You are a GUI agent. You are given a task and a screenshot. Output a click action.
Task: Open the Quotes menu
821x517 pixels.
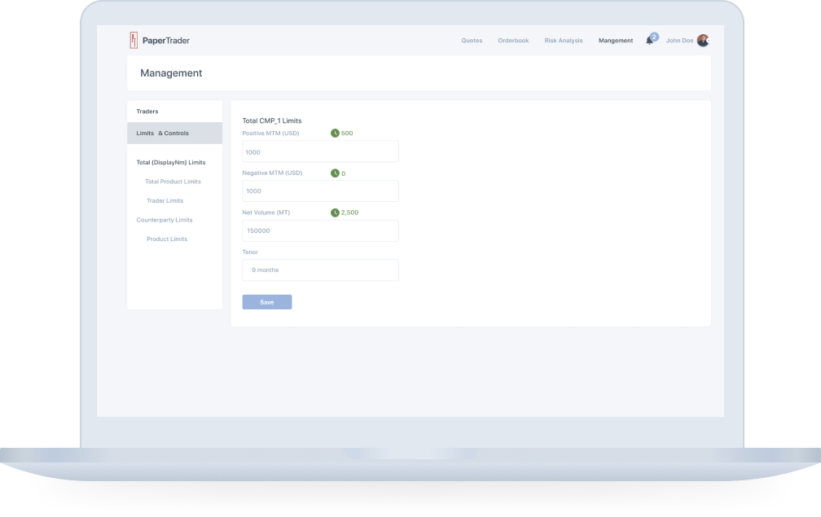(472, 40)
